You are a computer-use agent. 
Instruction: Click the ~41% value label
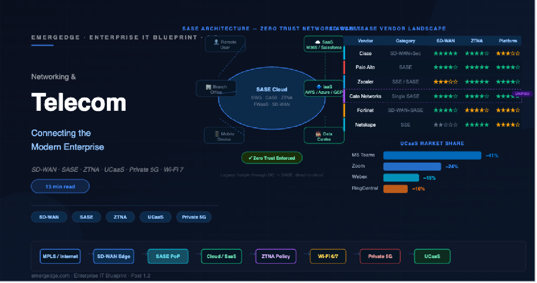492,156
